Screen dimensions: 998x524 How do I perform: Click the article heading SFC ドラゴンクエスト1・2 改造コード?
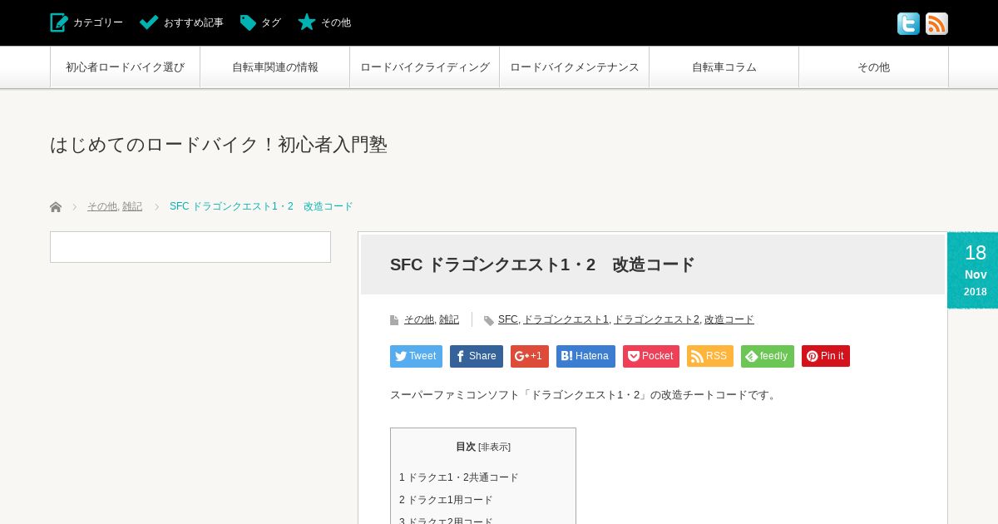click(542, 264)
